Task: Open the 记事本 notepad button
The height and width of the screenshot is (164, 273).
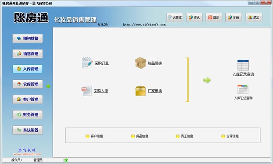Action: [175, 17]
